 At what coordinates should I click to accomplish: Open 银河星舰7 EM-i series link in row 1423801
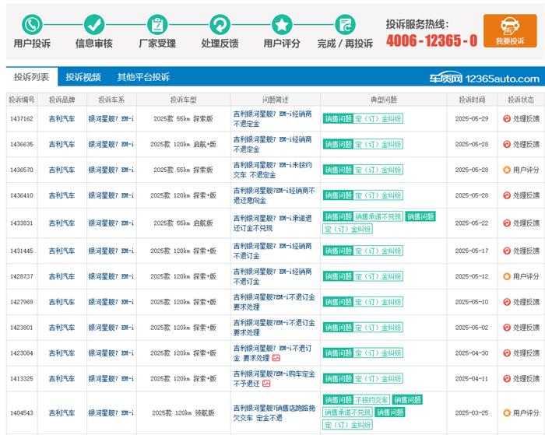pos(111,328)
